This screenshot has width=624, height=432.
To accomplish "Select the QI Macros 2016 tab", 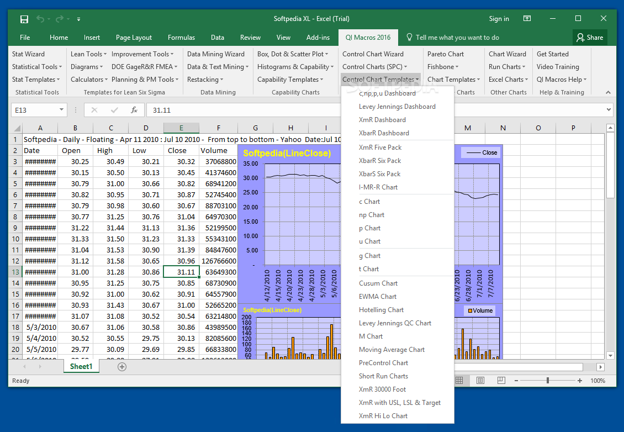I will click(x=368, y=38).
